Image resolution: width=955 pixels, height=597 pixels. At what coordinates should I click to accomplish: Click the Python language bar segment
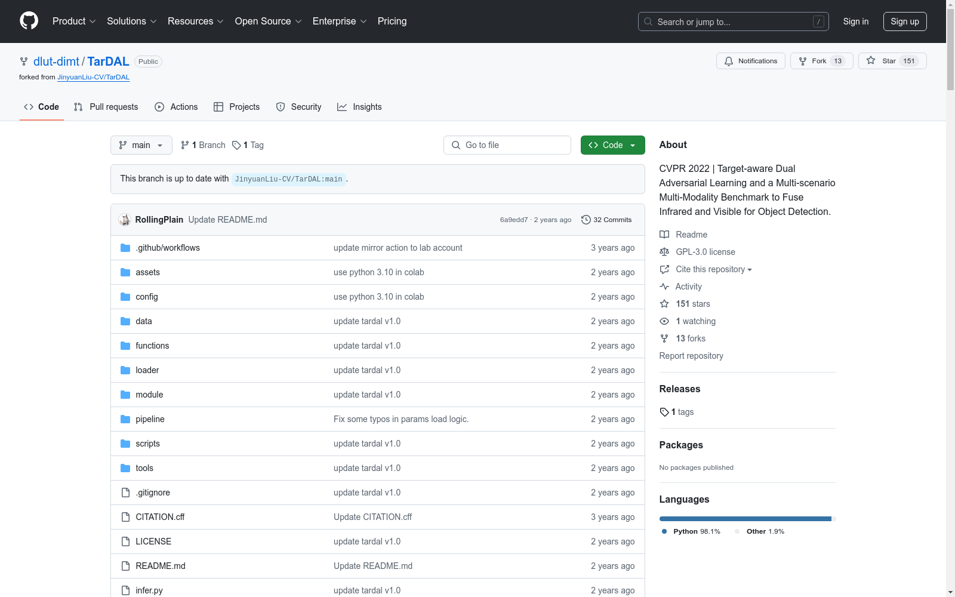[745, 519]
